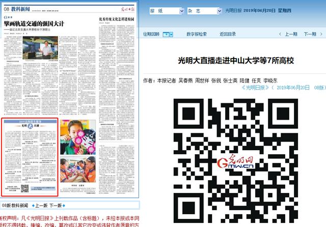Image resolution: width=326 pixels, height=227 pixels.
Task: Click the left arrow beside 上一期
Action: pos(281,35)
